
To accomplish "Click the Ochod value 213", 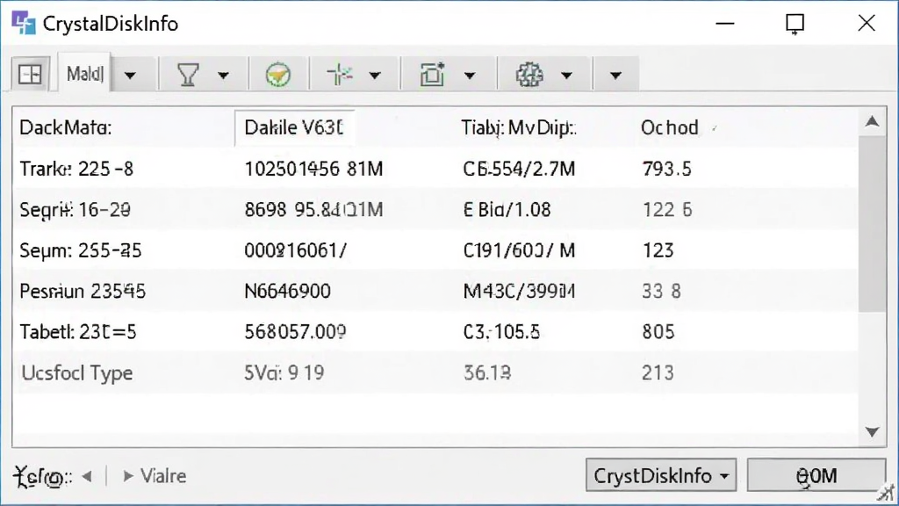I will coord(658,372).
